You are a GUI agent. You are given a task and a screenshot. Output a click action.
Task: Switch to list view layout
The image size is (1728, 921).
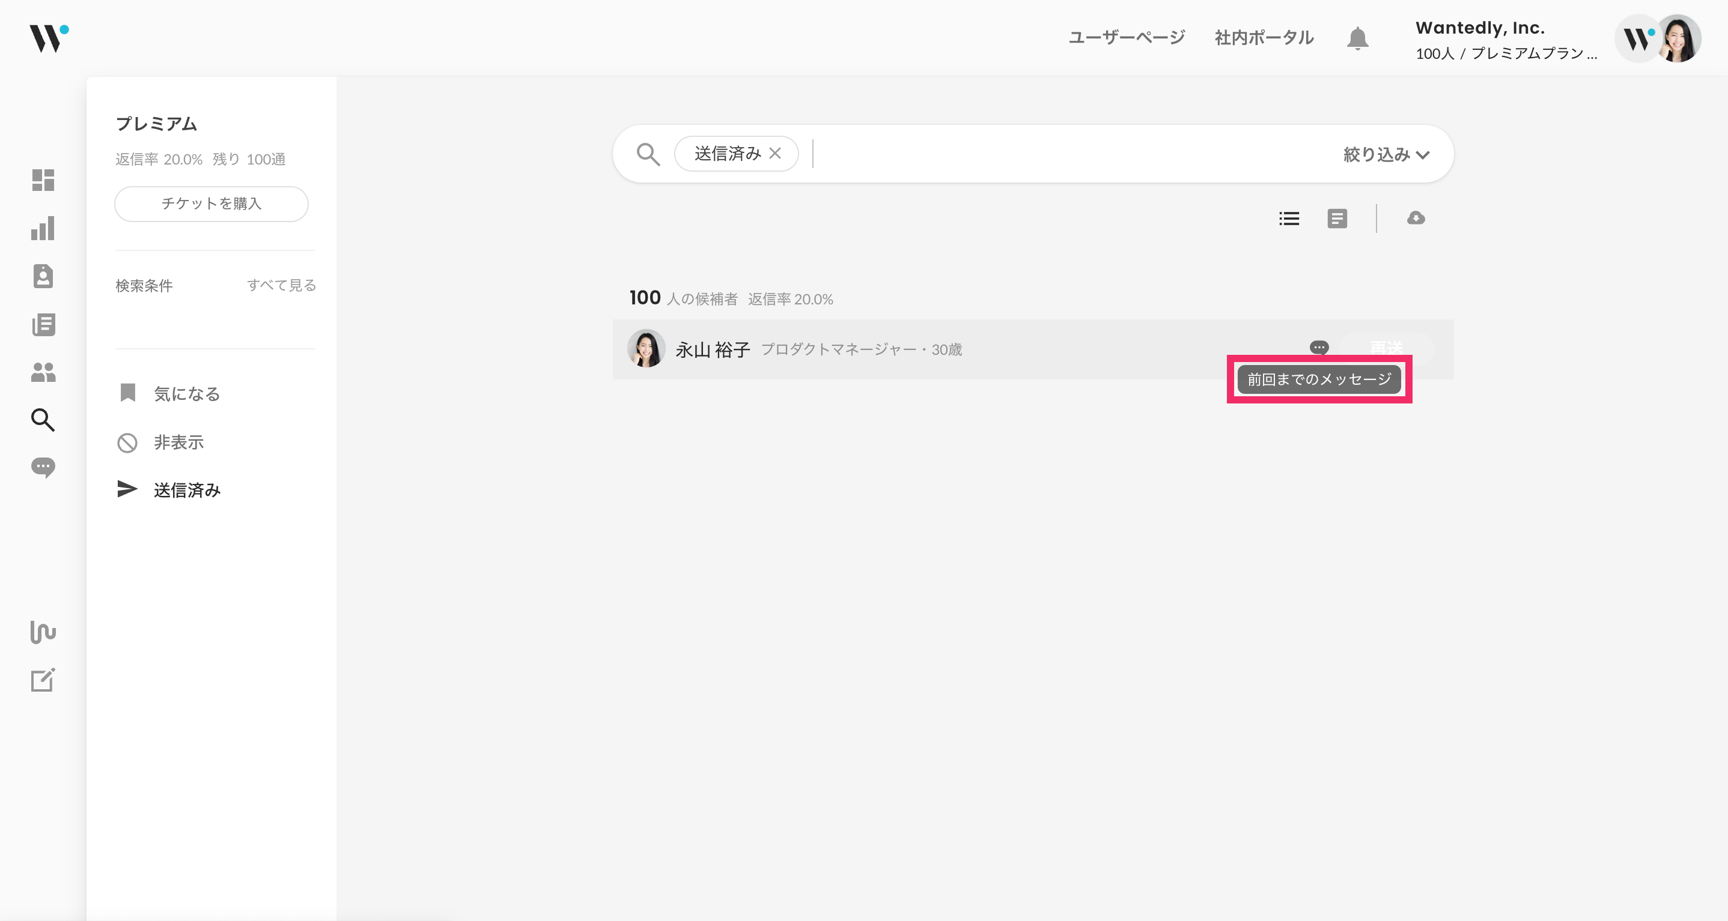1289,219
